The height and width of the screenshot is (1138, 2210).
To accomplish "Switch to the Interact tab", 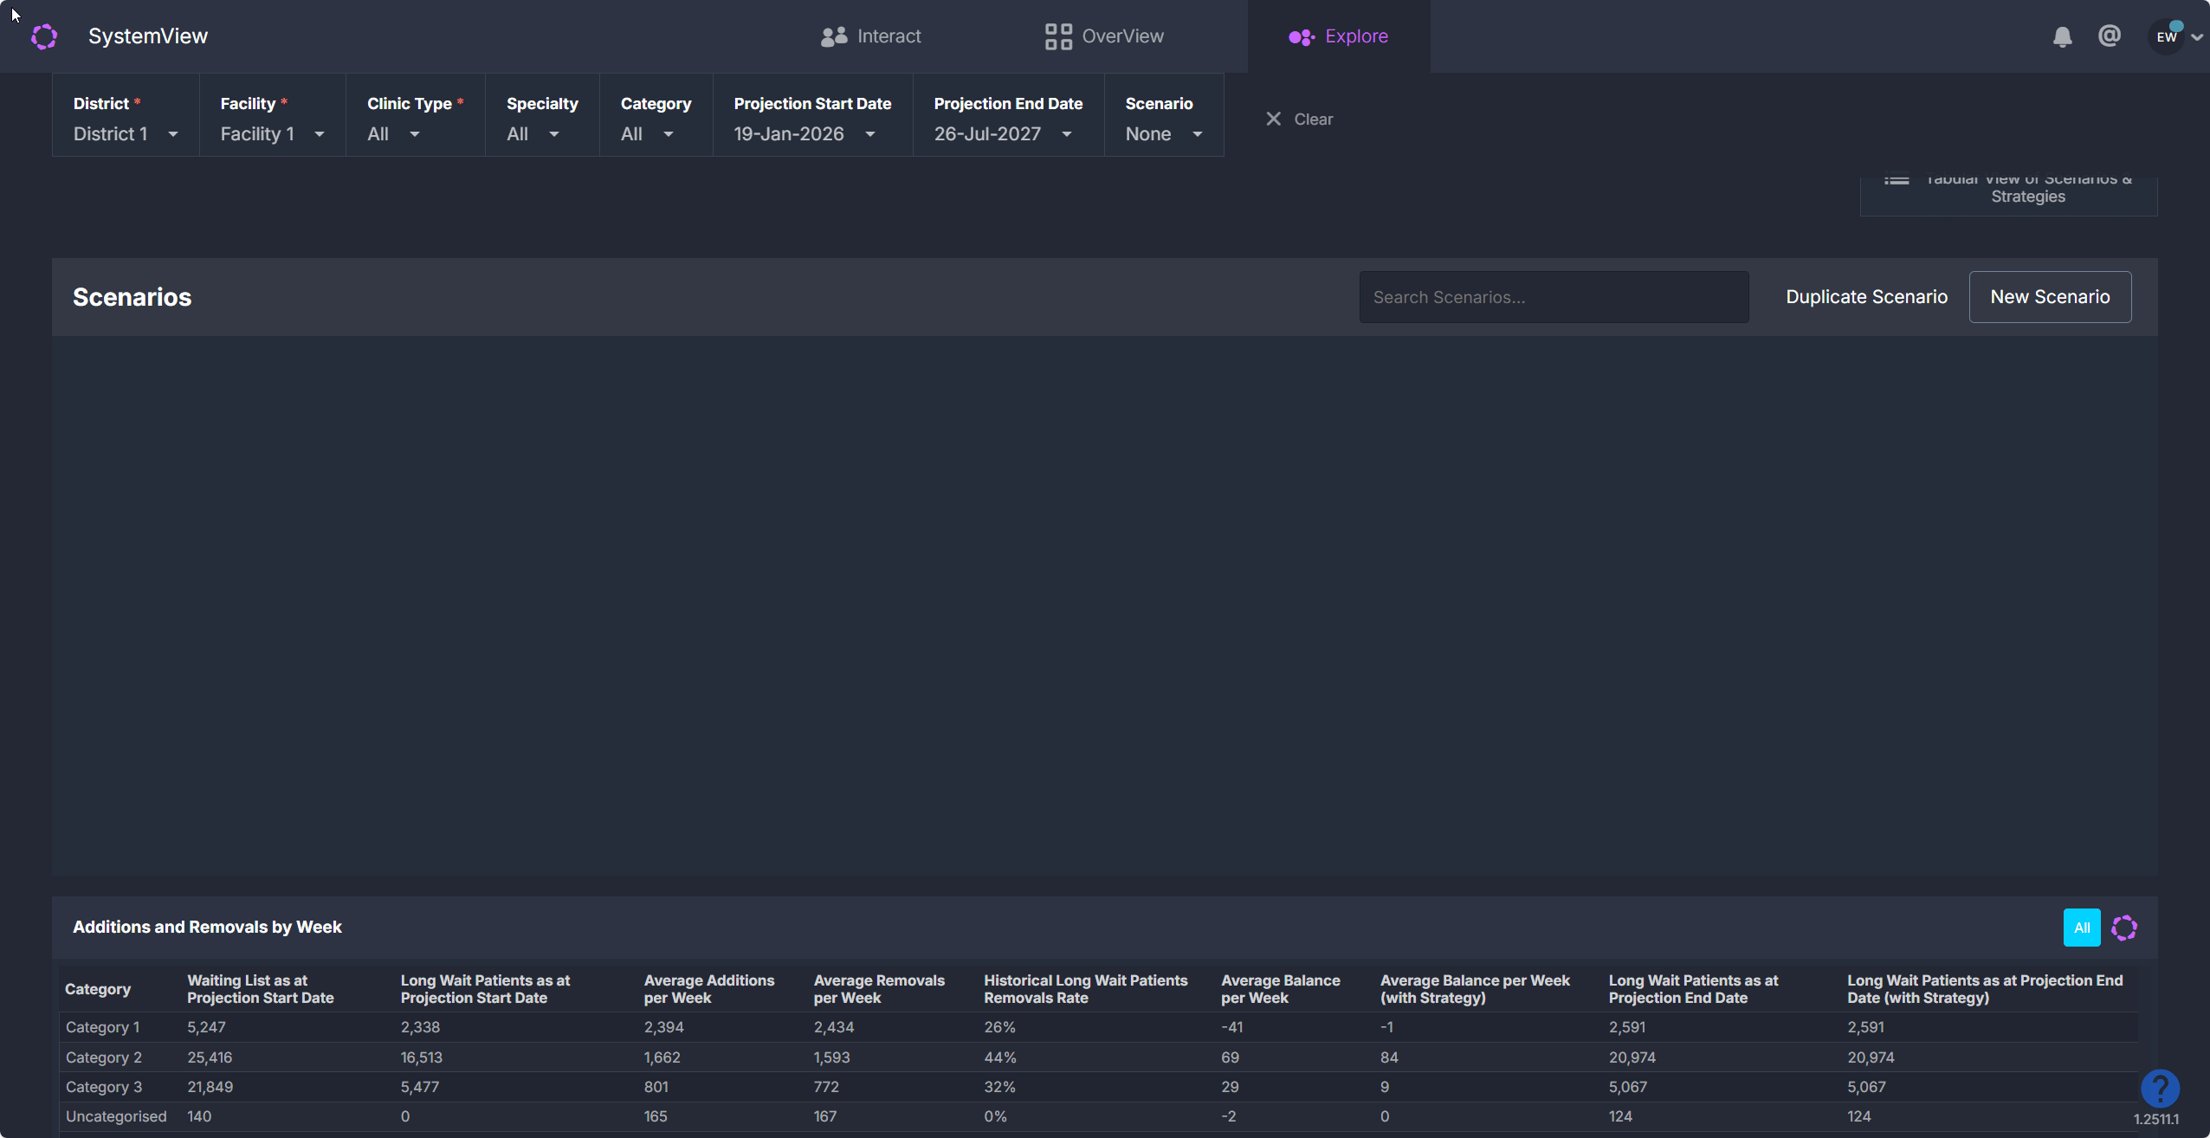I will click(x=871, y=36).
